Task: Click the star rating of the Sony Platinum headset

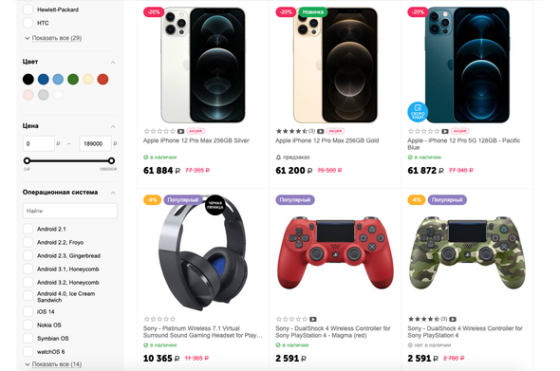Action: [x=159, y=319]
